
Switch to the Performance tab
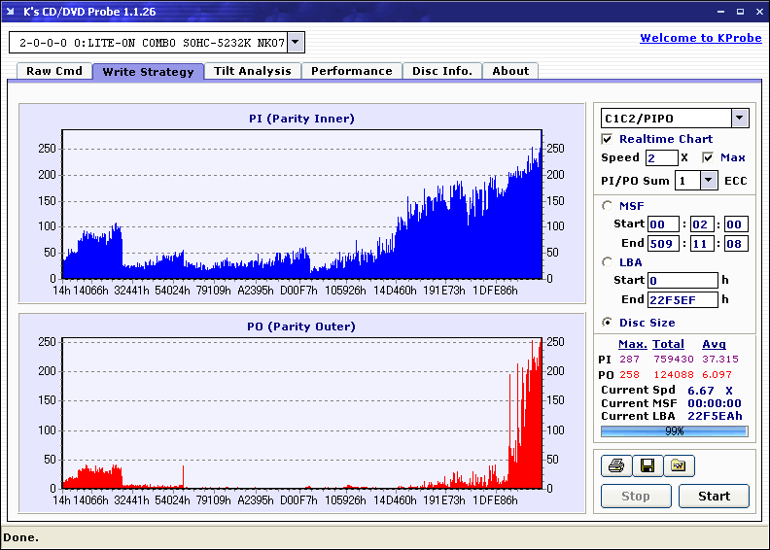pos(352,71)
